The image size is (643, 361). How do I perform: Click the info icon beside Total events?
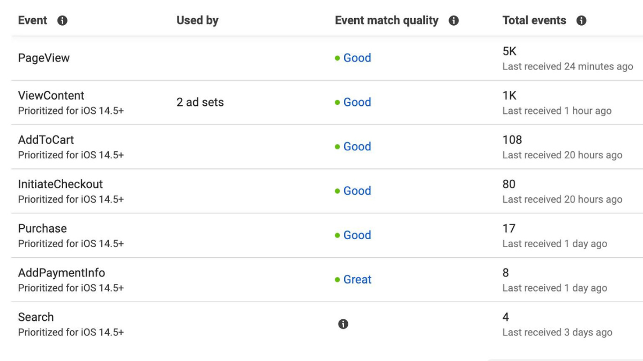pyautogui.click(x=581, y=21)
